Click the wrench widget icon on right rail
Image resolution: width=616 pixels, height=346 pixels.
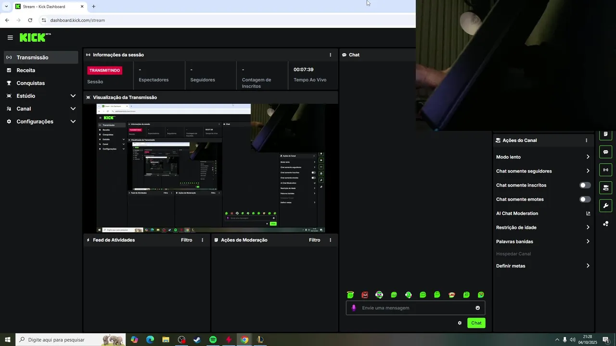pyautogui.click(x=605, y=205)
